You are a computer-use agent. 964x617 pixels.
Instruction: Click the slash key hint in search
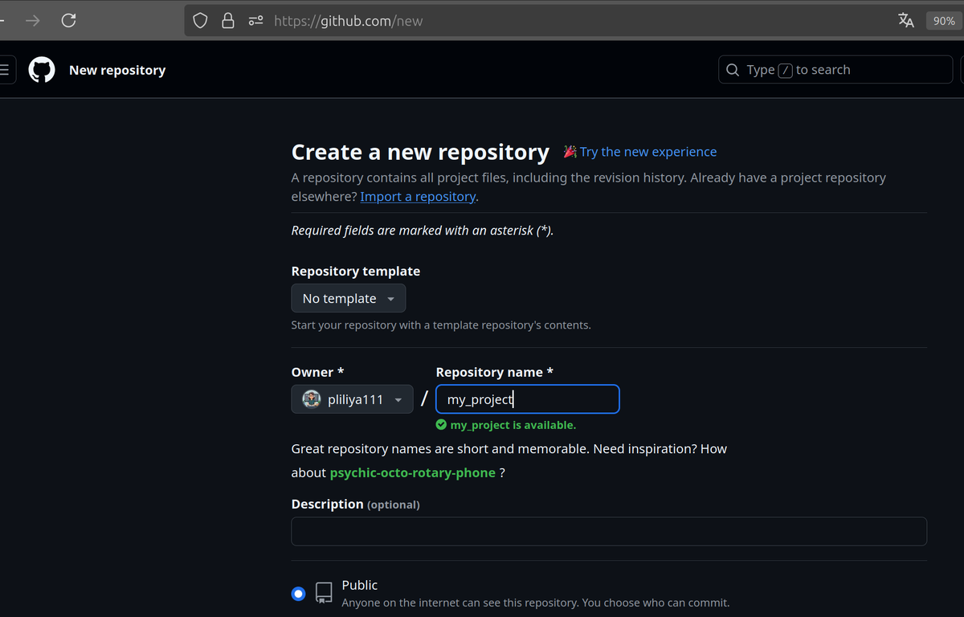tap(786, 70)
